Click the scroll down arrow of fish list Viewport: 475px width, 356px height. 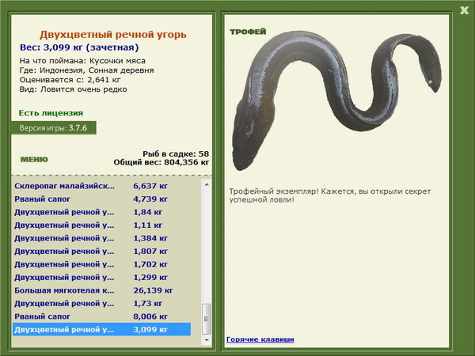pyautogui.click(x=207, y=340)
